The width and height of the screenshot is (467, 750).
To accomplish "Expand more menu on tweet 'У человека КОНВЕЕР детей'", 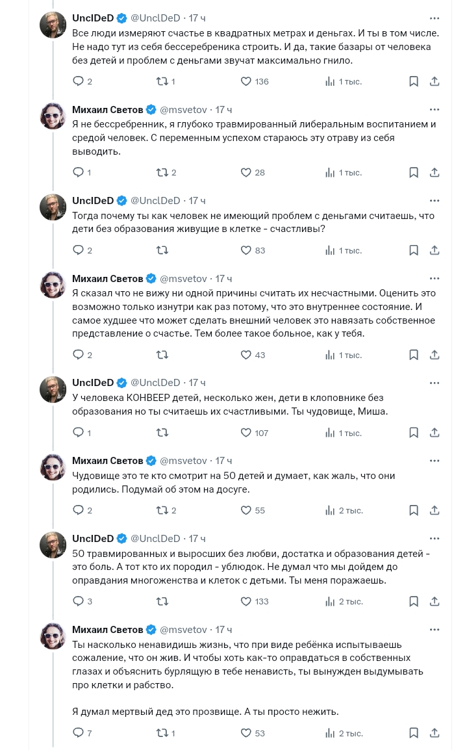I will (x=434, y=383).
